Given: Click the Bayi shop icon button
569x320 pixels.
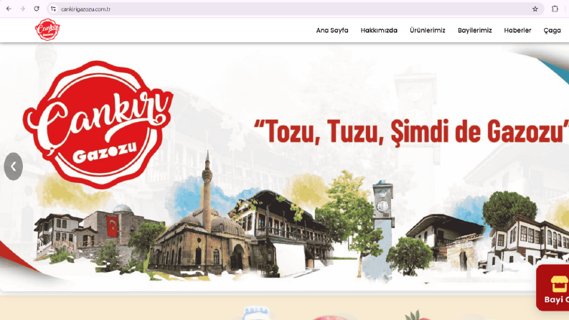Looking at the screenshot, I should point(552,288).
